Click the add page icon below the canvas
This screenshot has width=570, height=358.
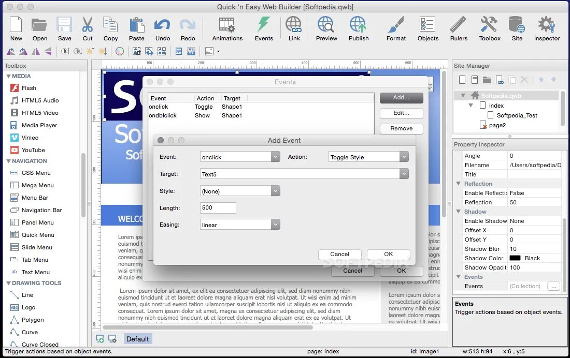click(99, 339)
